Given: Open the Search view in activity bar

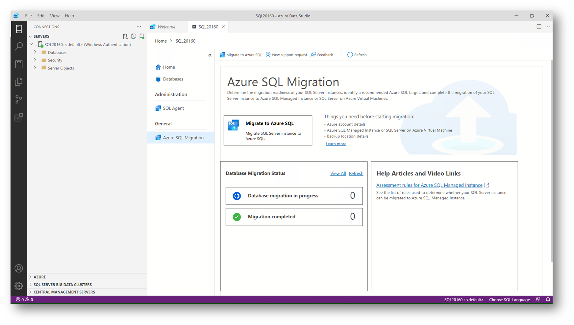Looking at the screenshot, I should [x=19, y=46].
